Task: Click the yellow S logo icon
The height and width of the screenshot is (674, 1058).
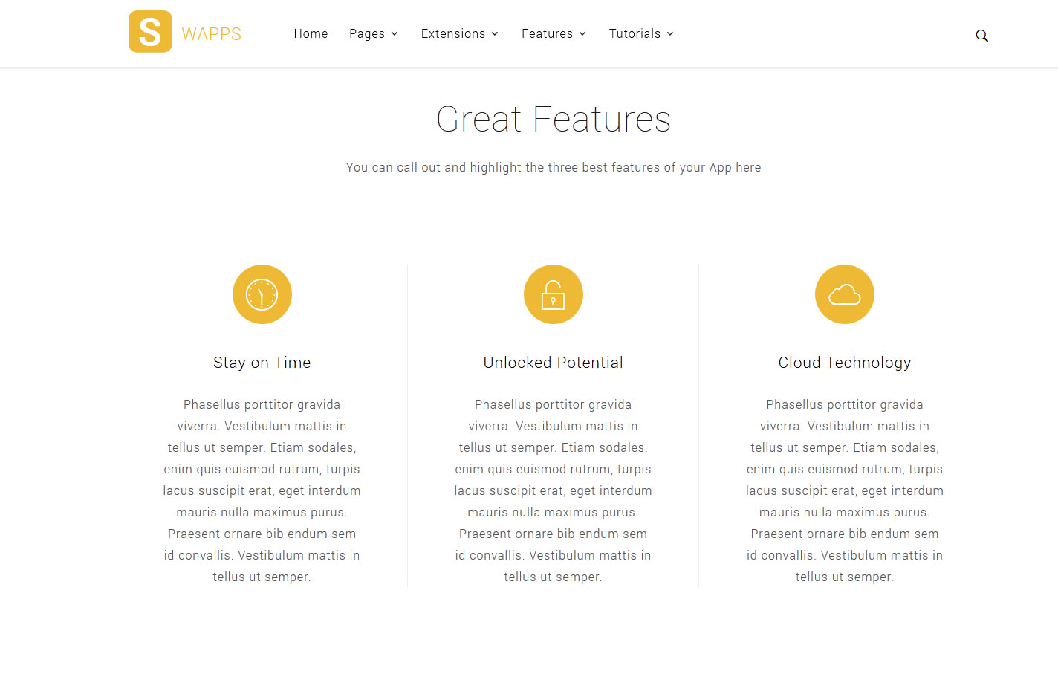Action: tap(150, 31)
